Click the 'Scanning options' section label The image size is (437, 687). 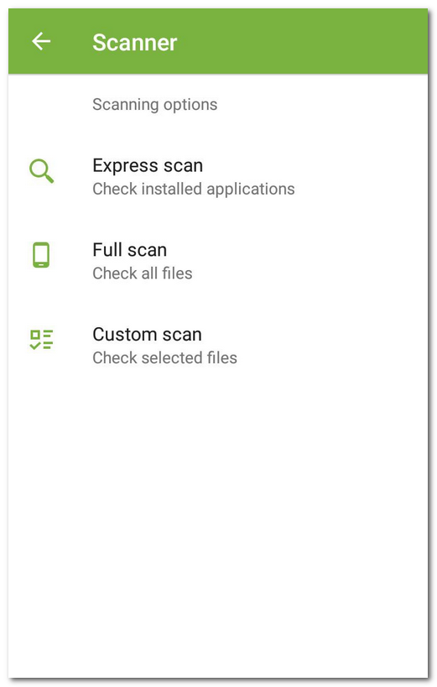(x=154, y=105)
